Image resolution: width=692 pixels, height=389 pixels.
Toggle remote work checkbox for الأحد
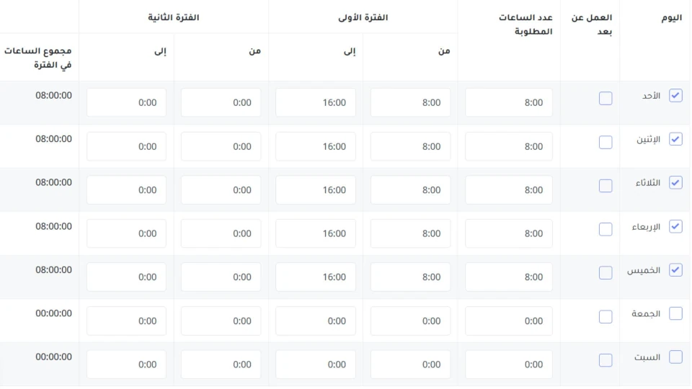605,99
